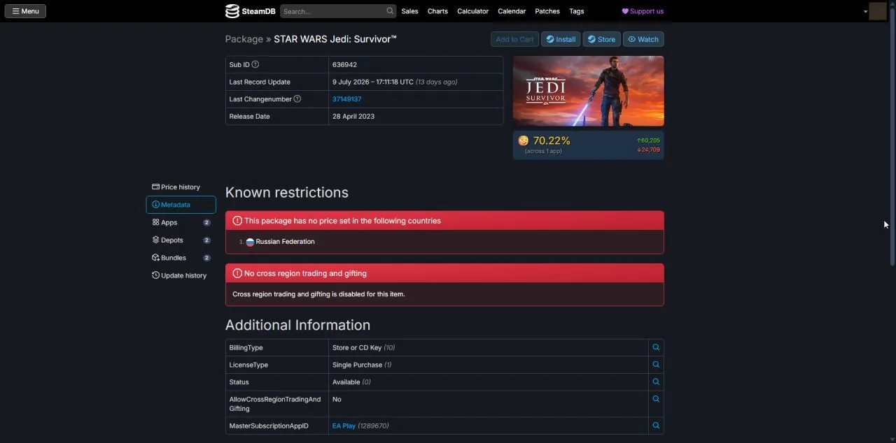
Task: Open the Tags menu item
Action: 576,11
